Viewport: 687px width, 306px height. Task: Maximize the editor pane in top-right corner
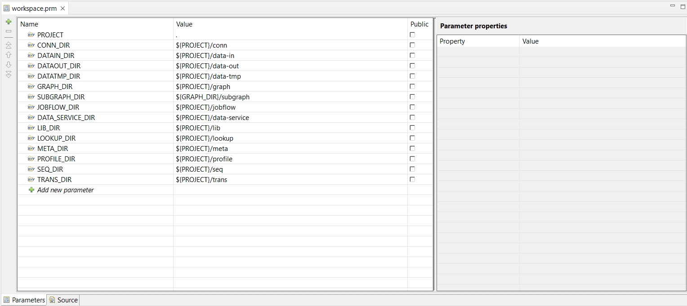(682, 6)
